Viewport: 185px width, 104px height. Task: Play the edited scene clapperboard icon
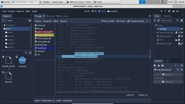pyautogui.click(x=173, y=11)
